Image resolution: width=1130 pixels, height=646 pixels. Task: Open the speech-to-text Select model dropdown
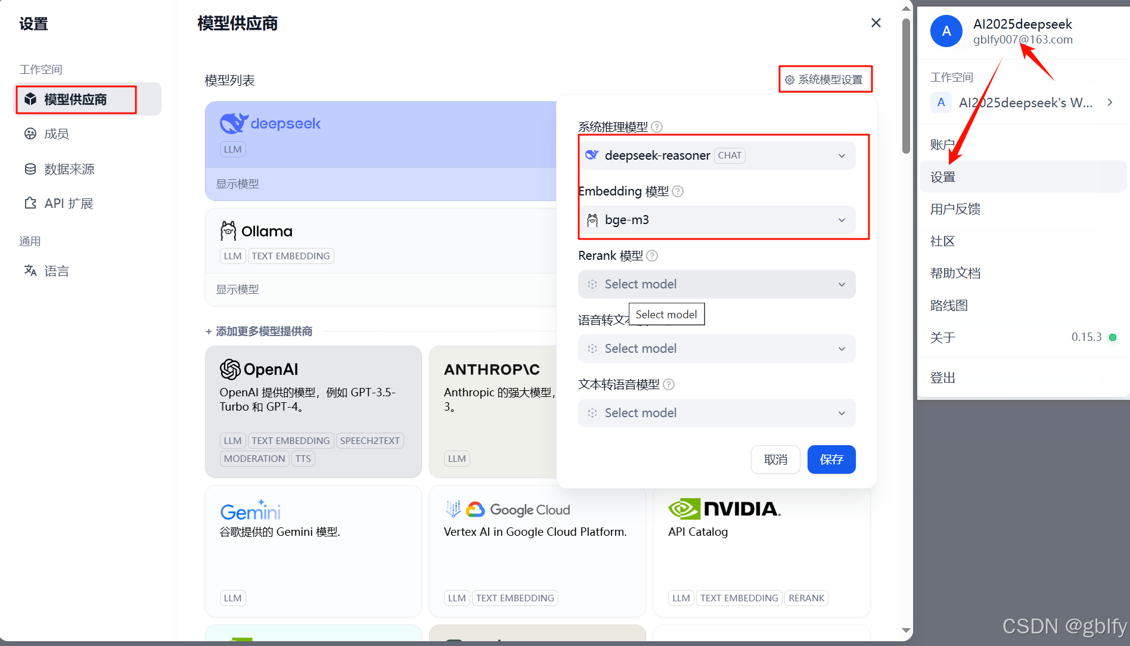[717, 349]
